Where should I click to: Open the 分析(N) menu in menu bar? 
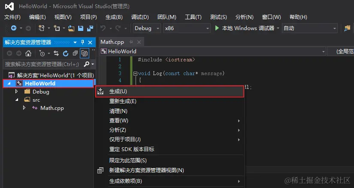(x=244, y=17)
